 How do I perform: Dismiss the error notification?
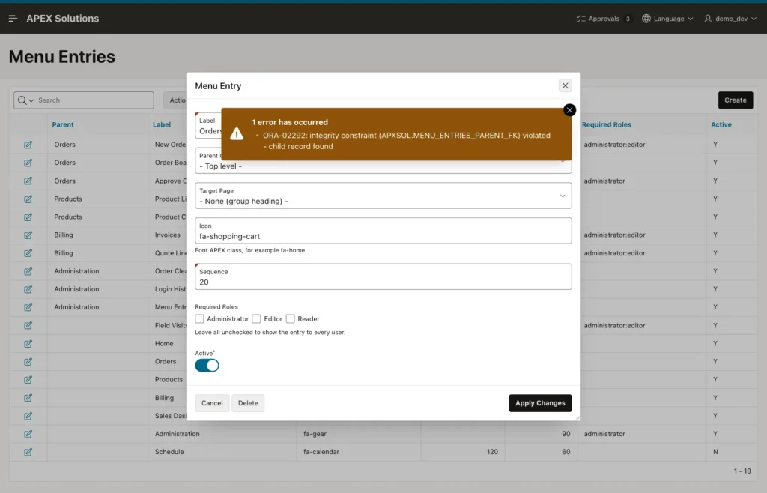tap(569, 110)
